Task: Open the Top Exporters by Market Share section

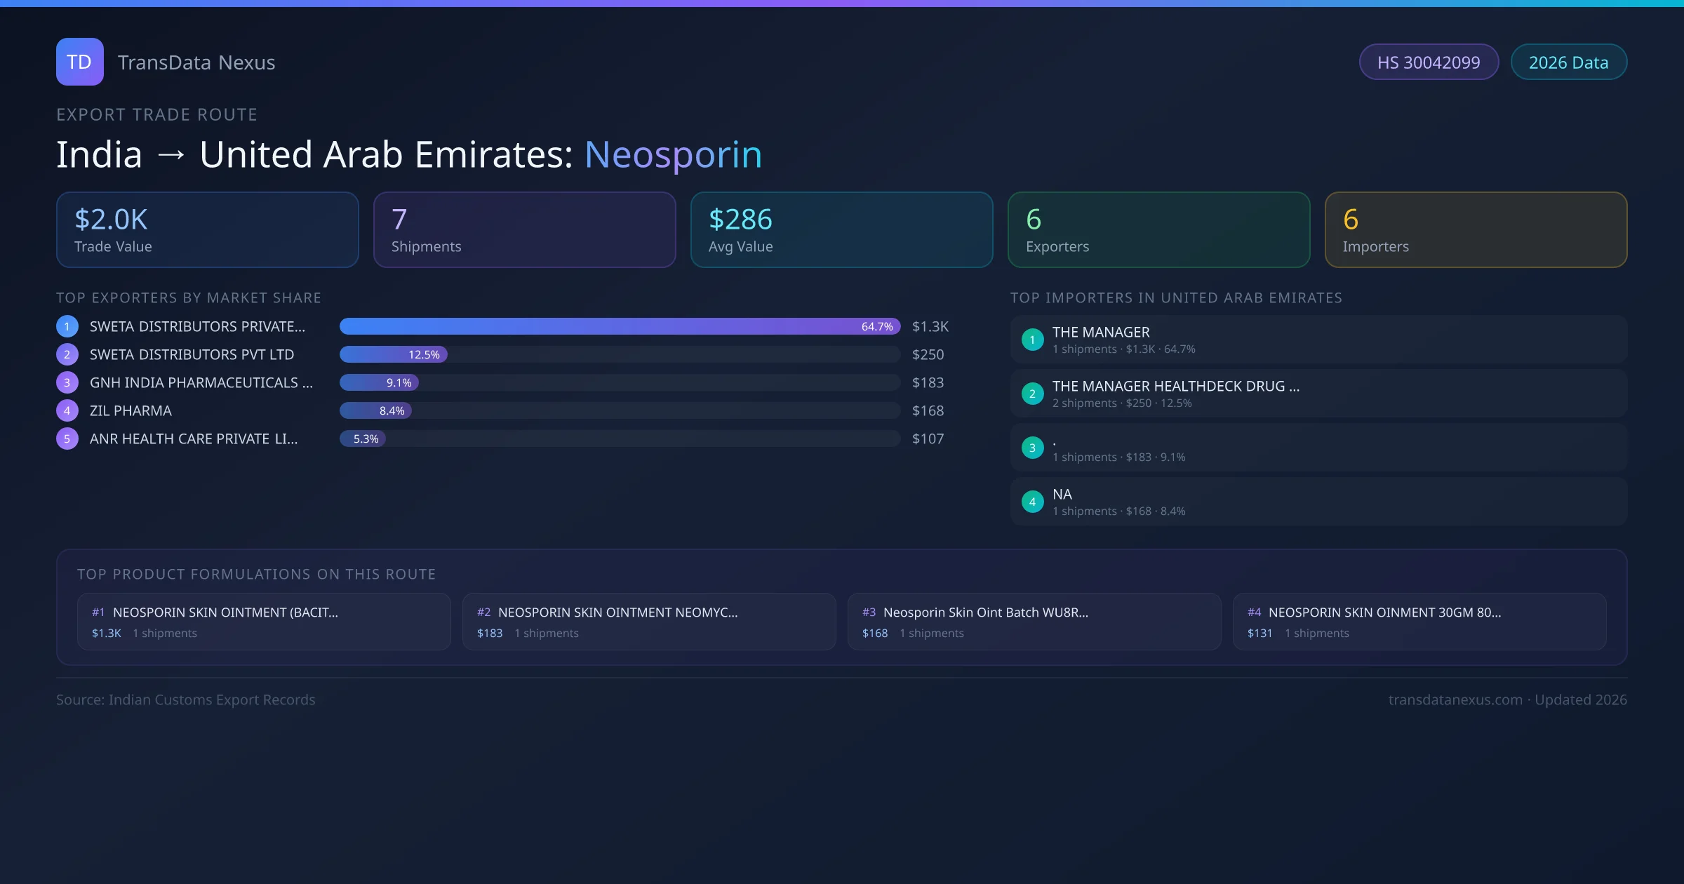Action: point(188,297)
